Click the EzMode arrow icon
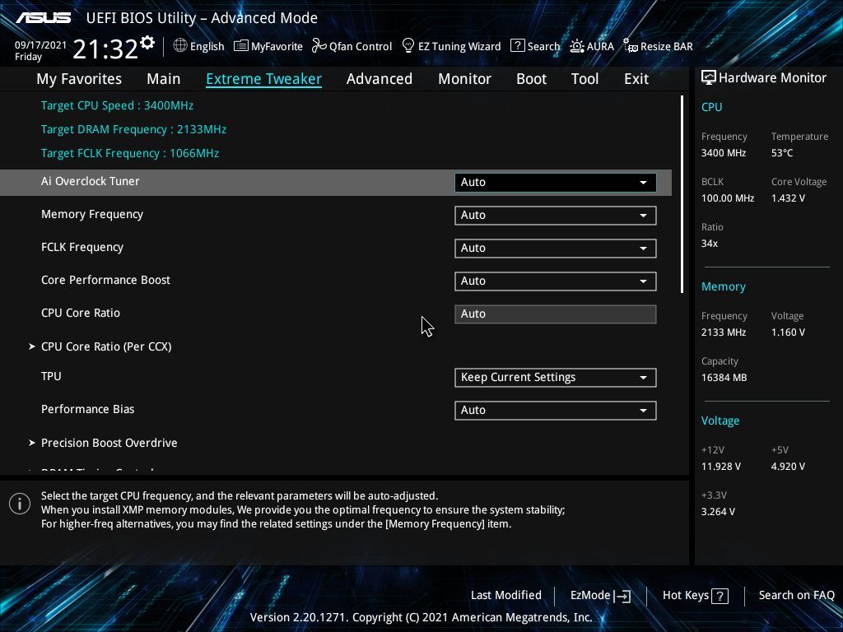The height and width of the screenshot is (632, 843). [622, 596]
